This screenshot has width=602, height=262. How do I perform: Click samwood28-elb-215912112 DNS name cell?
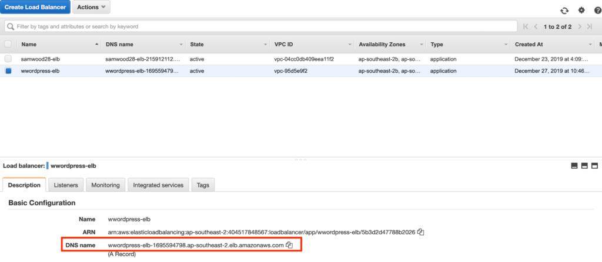(x=142, y=59)
